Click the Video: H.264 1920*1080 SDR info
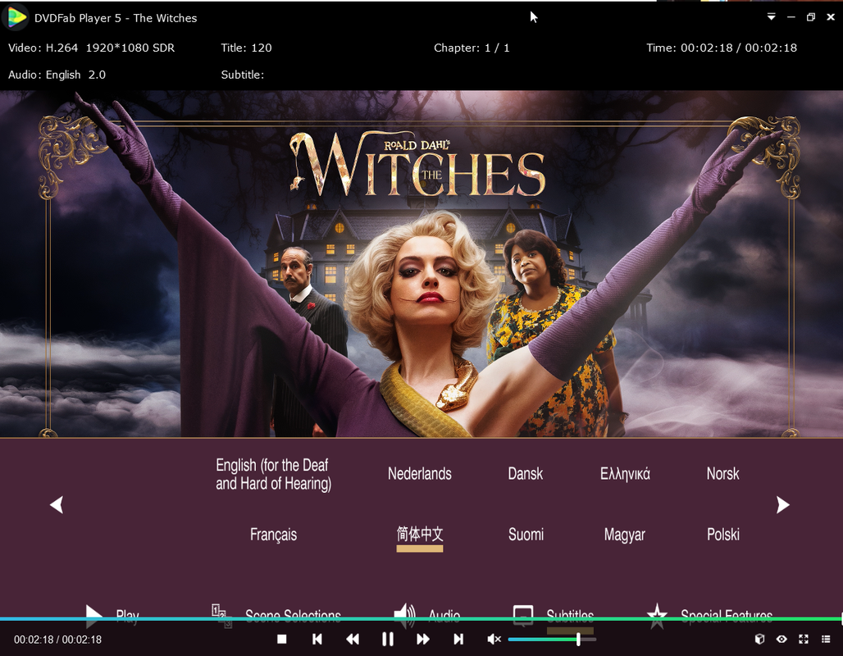 91,48
